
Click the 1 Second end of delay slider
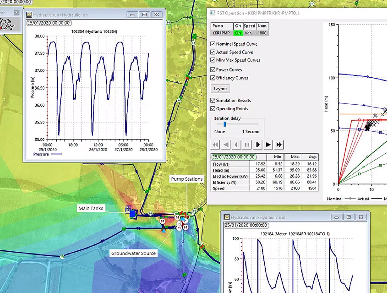click(251, 132)
